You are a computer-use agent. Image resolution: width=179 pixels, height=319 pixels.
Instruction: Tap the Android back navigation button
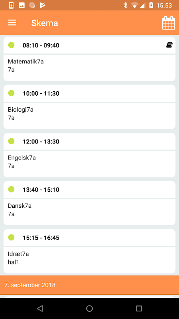click(40, 309)
